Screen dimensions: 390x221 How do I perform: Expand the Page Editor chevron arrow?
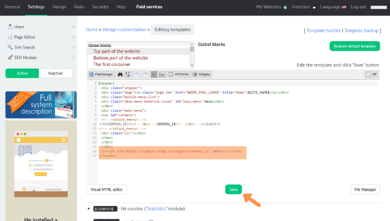[74, 37]
